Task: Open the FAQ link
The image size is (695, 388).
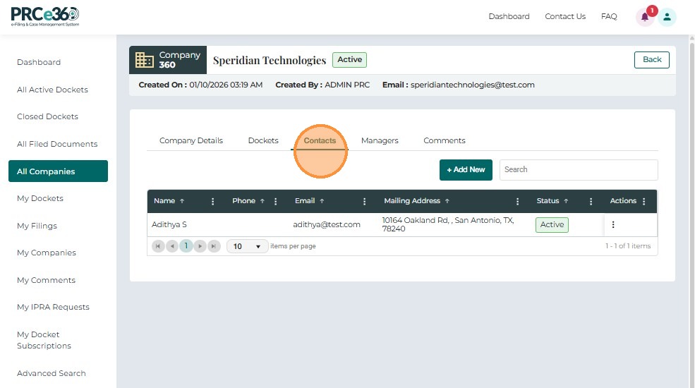Action: 609,16
